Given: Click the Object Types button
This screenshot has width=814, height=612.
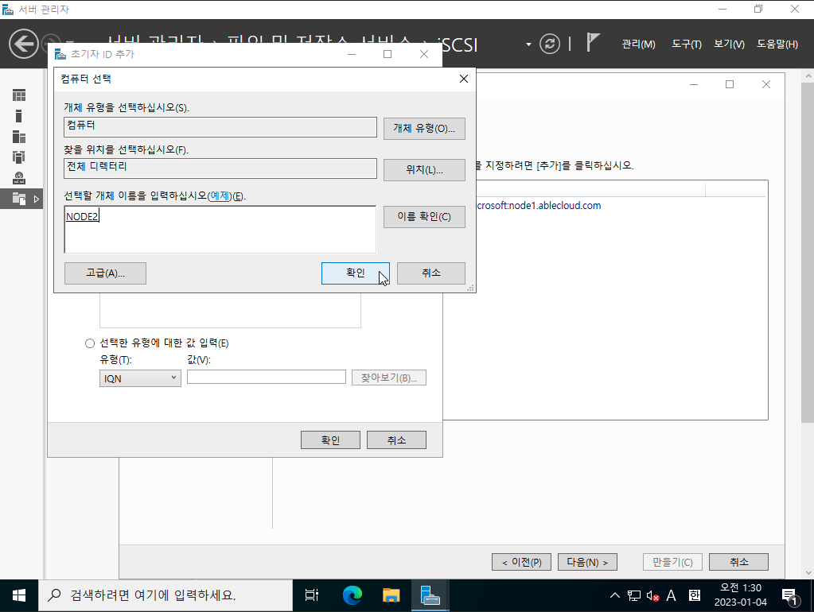Looking at the screenshot, I should point(424,129).
